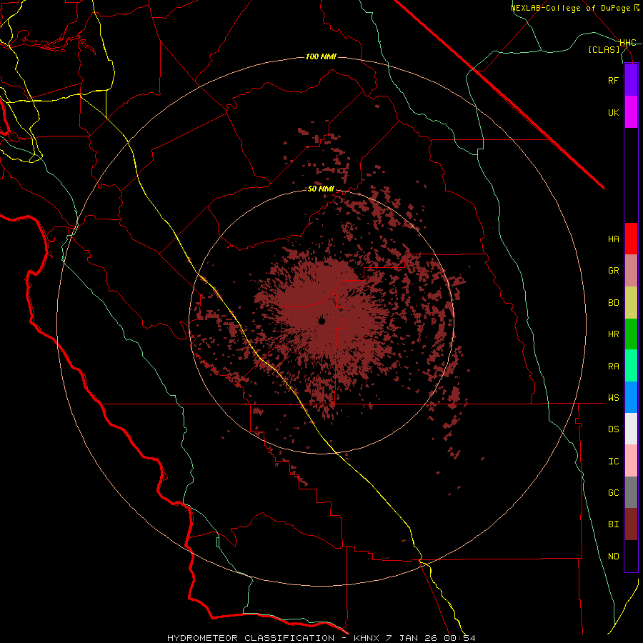Click the ND legend label
The height and width of the screenshot is (643, 643).
(613, 557)
